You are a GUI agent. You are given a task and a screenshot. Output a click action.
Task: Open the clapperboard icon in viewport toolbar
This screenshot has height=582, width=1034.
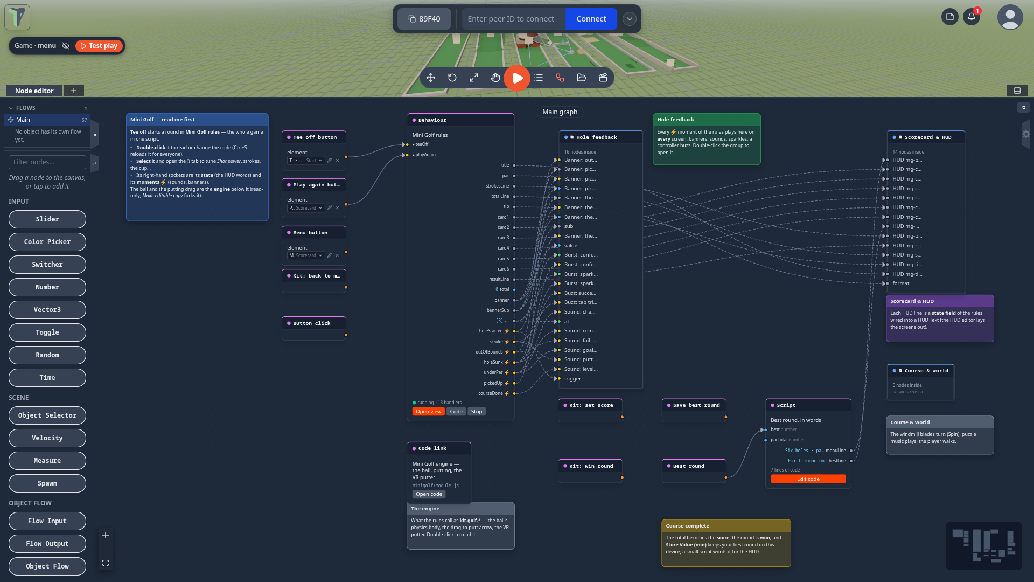[x=603, y=78]
